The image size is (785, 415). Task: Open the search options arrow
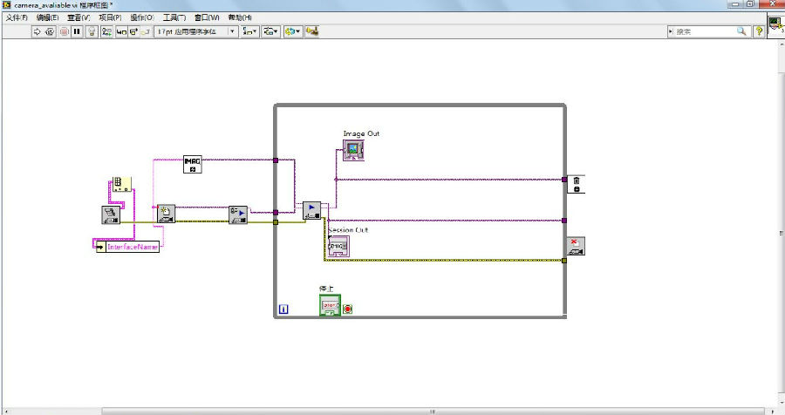coord(671,31)
